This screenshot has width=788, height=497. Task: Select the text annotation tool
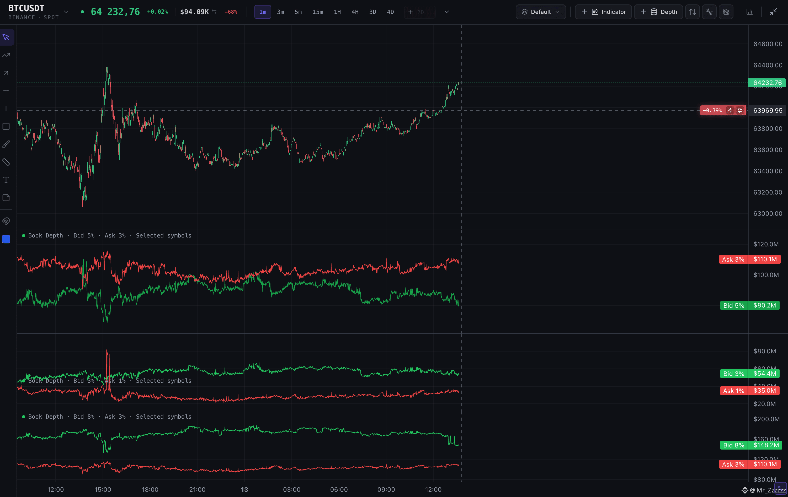[6, 180]
